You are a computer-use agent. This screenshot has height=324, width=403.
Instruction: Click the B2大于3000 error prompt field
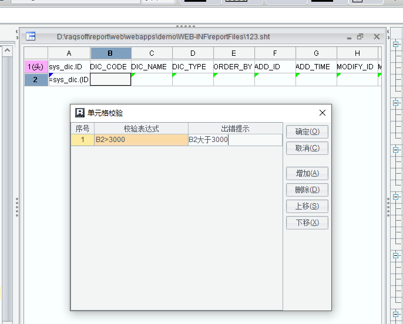(x=235, y=140)
